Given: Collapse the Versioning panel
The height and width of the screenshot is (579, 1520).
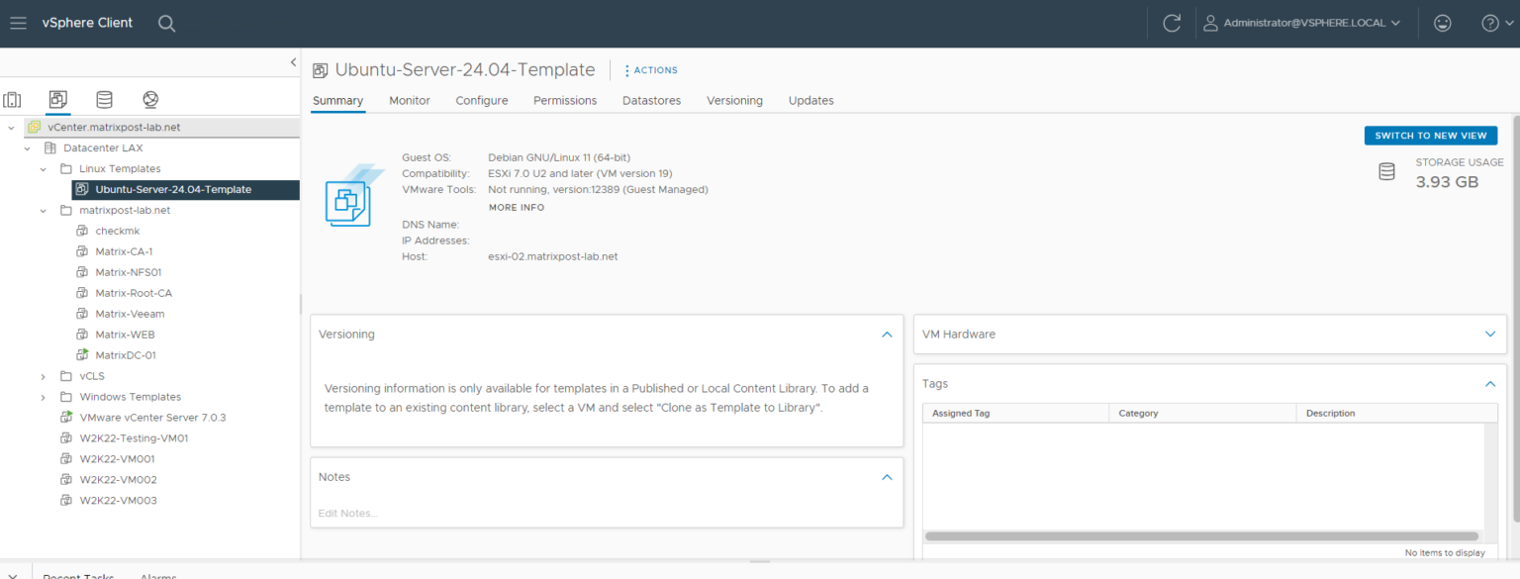Looking at the screenshot, I should click(x=887, y=334).
